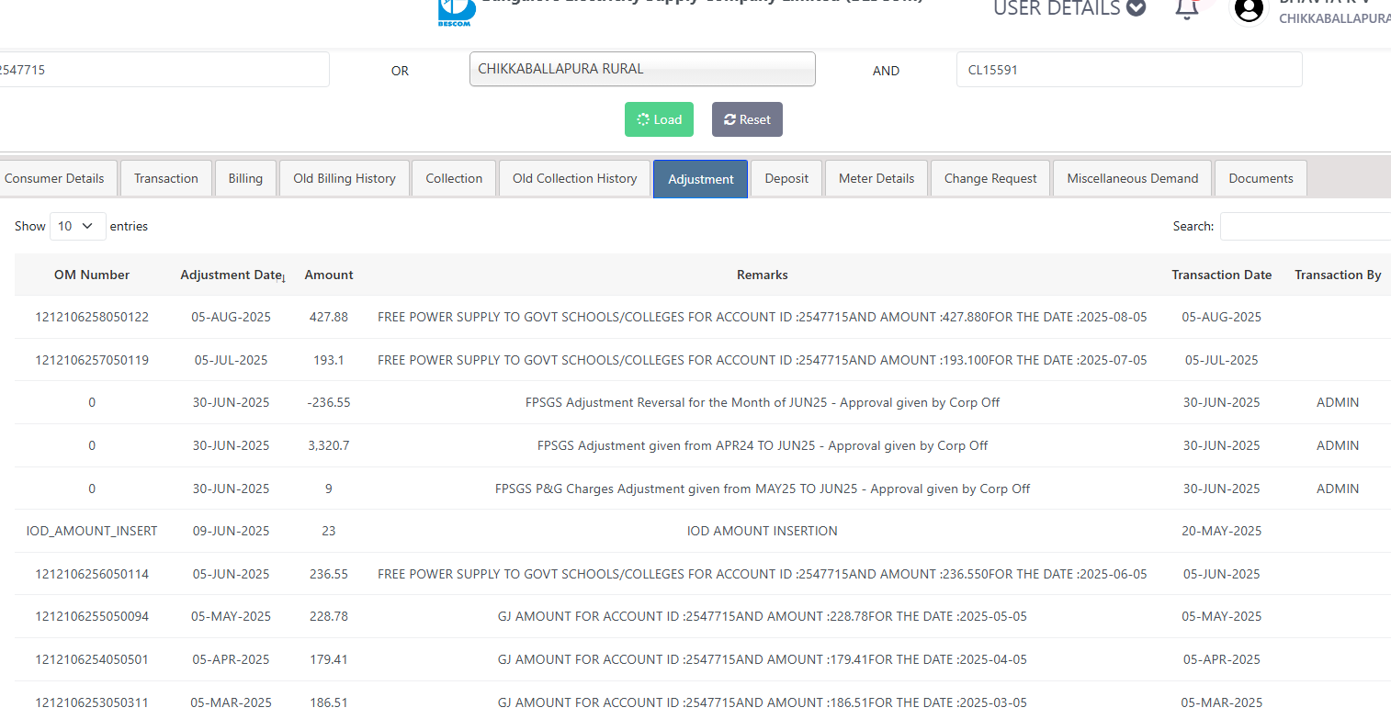Image resolution: width=1391 pixels, height=719 pixels.
Task: Click the amount 228.78
Action: click(329, 616)
